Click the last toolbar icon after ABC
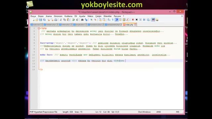 click(157, 20)
